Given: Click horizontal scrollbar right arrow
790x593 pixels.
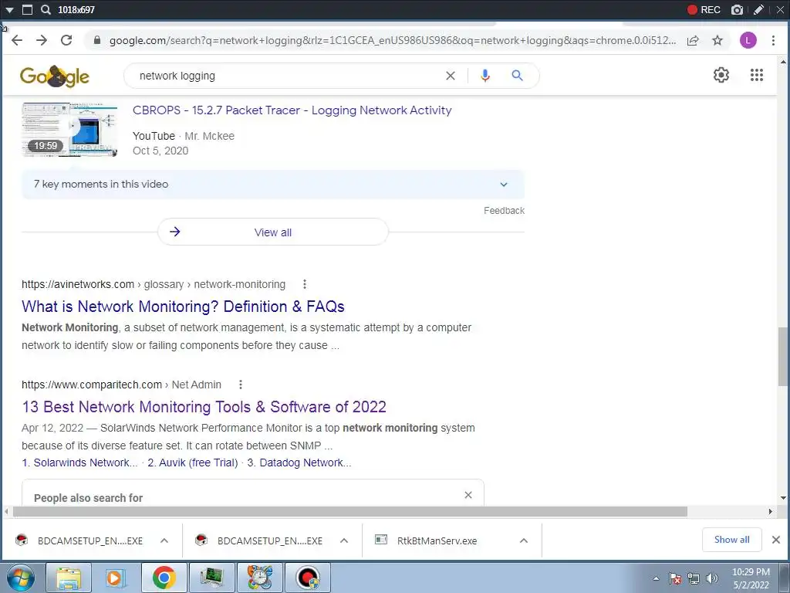Looking at the screenshot, I should (x=771, y=512).
